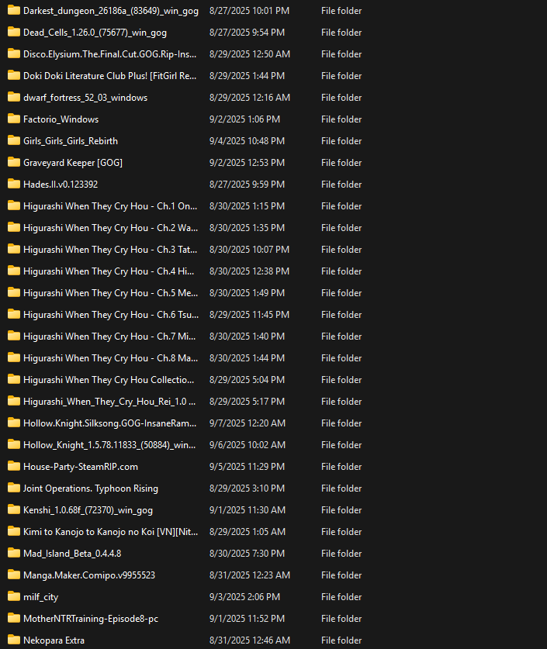Select Higurashi_When_They_Cry_Hou_Rei_1.0 name
Screen dimensions: 547x649
[x=109, y=402]
